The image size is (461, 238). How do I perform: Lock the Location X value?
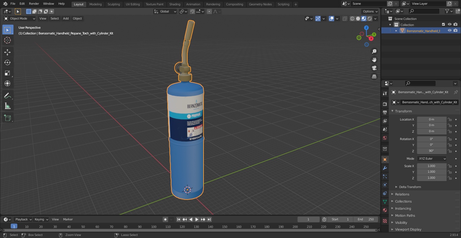pyautogui.click(x=450, y=120)
